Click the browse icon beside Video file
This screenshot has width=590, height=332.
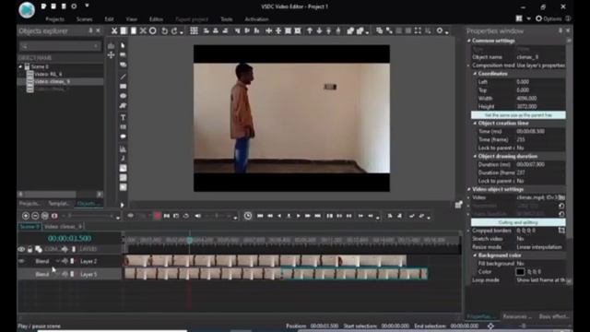[561, 197]
